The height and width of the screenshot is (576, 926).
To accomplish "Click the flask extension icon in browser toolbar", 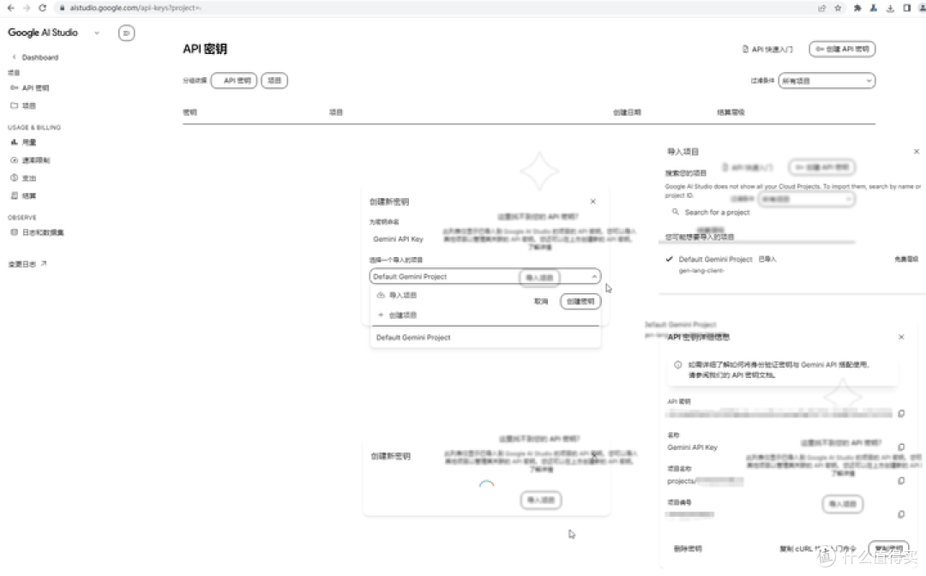I will pyautogui.click(x=874, y=8).
